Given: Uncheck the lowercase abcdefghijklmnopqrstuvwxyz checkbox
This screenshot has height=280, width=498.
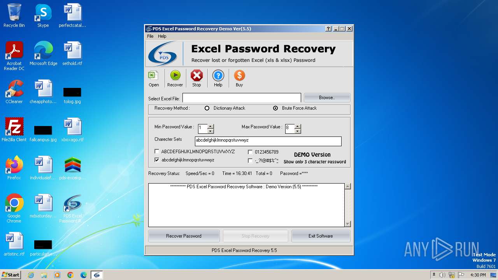Looking at the screenshot, I should (157, 160).
